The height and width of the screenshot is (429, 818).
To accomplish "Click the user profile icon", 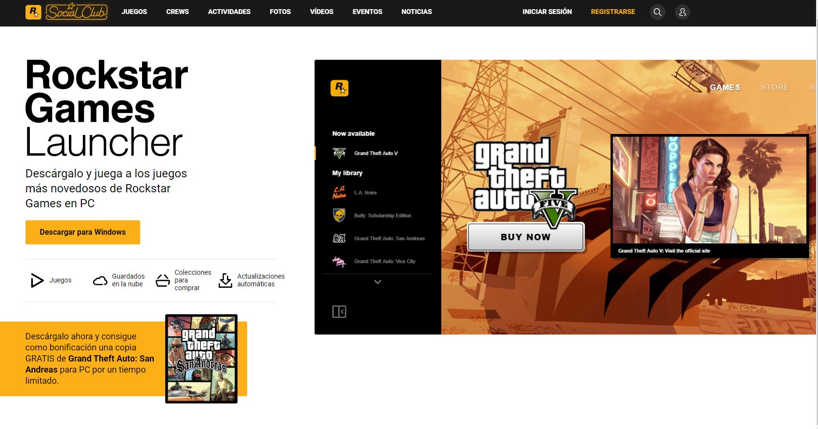I will click(x=682, y=12).
